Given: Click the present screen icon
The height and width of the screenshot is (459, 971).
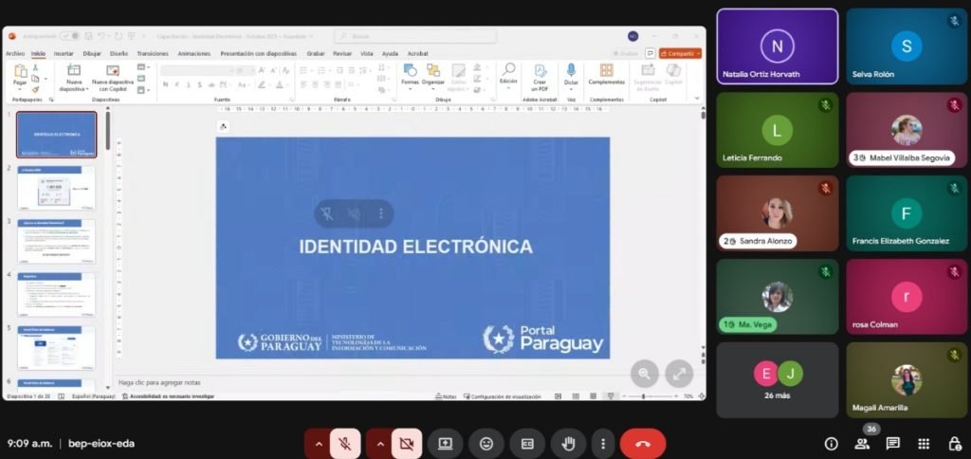Looking at the screenshot, I should click(x=446, y=443).
